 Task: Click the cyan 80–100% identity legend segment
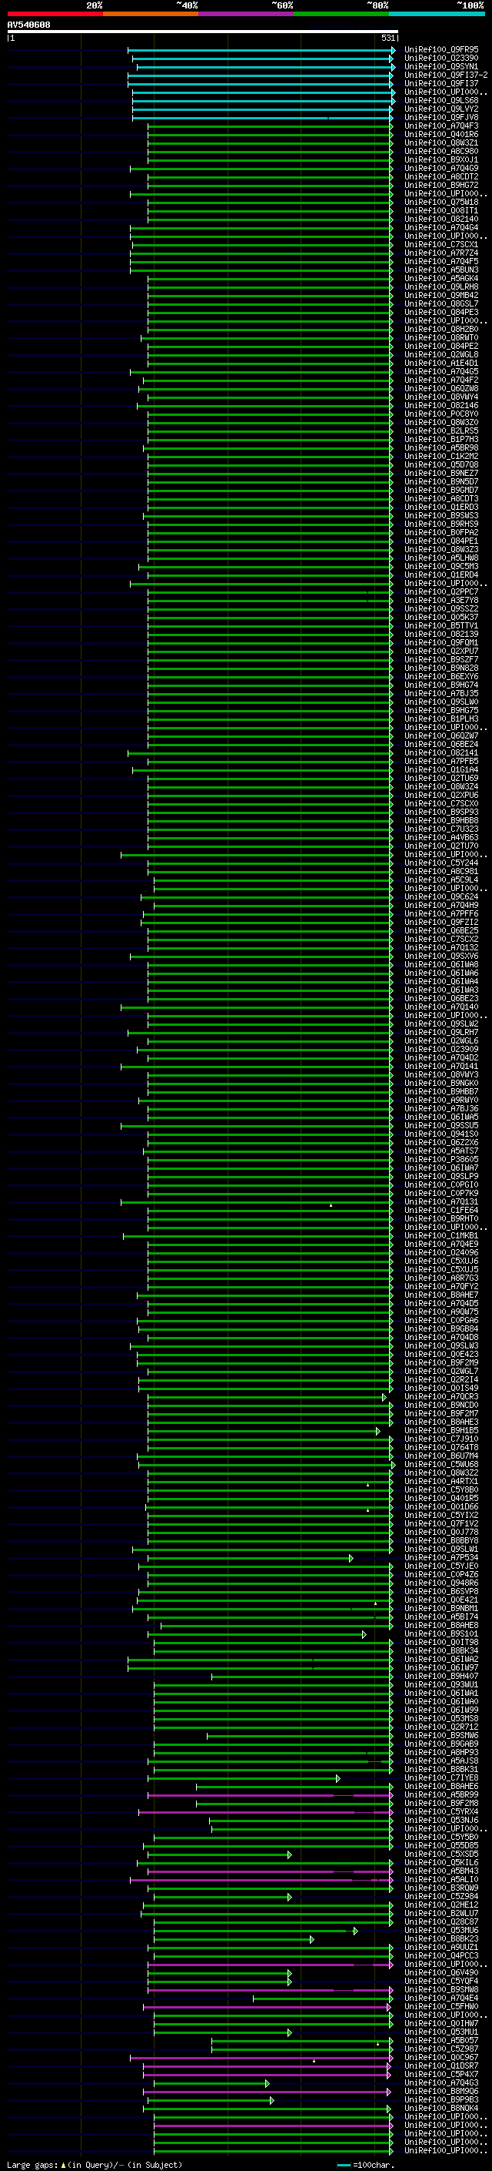(x=437, y=14)
